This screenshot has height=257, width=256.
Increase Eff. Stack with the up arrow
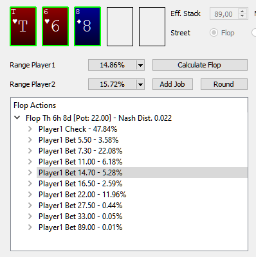click(x=242, y=12)
